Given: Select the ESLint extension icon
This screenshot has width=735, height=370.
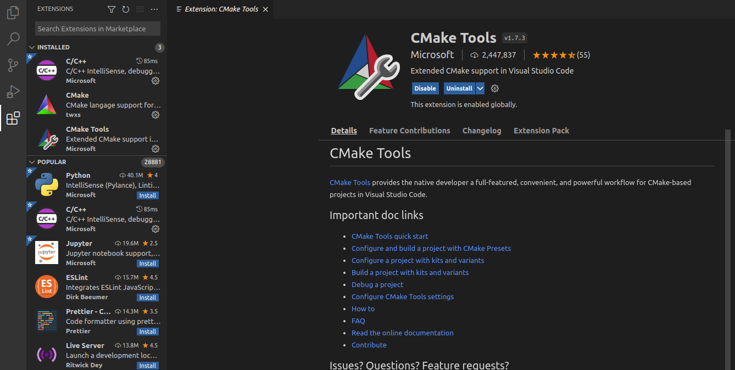Looking at the screenshot, I should (47, 287).
